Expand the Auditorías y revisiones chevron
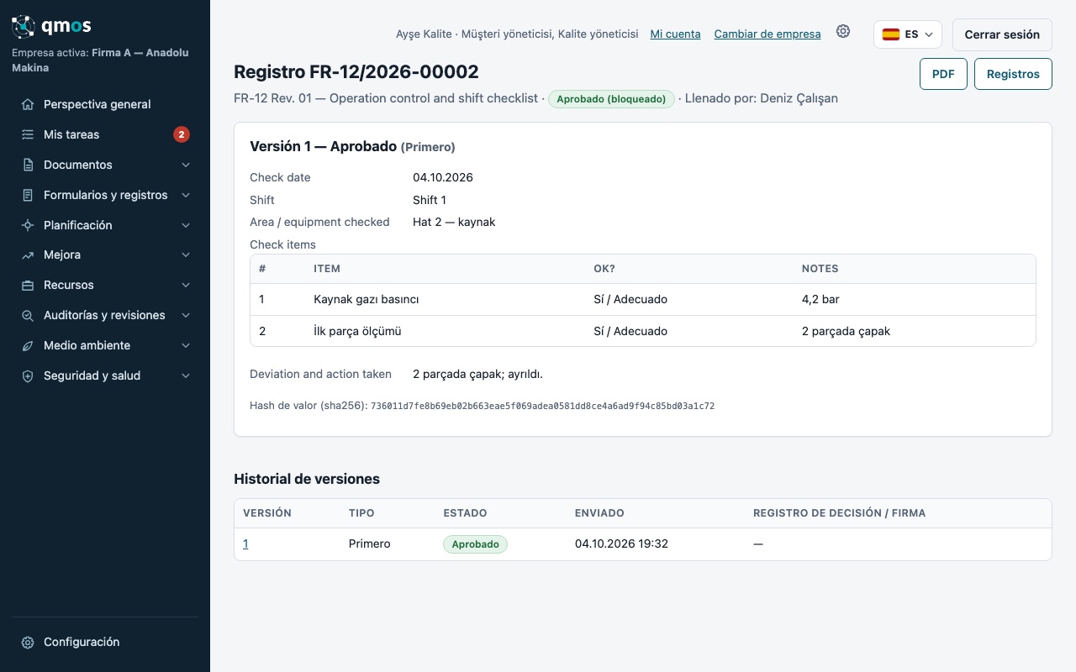Image resolution: width=1076 pixels, height=672 pixels. click(x=186, y=315)
